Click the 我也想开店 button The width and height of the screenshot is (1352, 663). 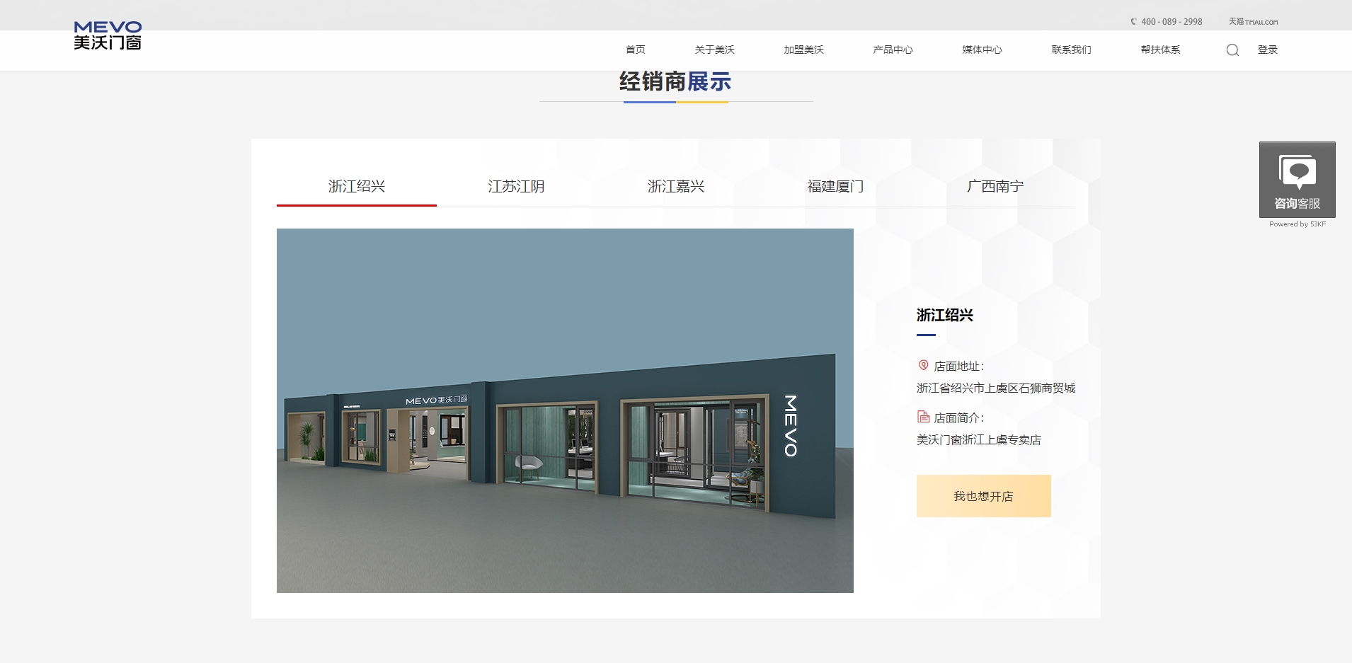(983, 496)
